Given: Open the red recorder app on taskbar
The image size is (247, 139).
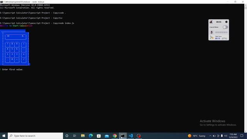Looking at the screenshot, I should [x=139, y=136].
